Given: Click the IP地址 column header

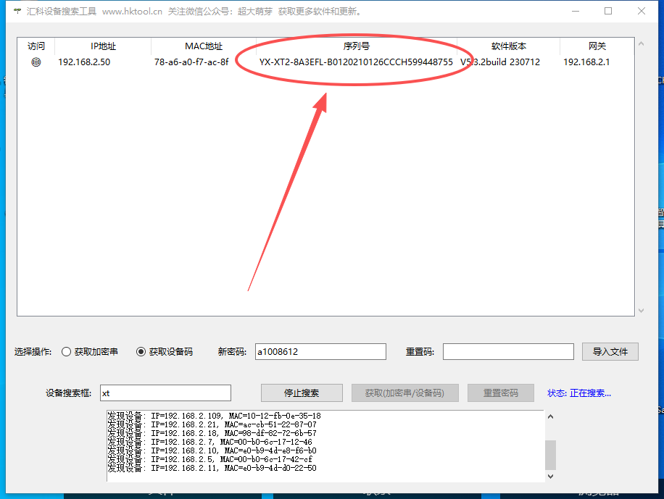Looking at the screenshot, I should [101, 46].
